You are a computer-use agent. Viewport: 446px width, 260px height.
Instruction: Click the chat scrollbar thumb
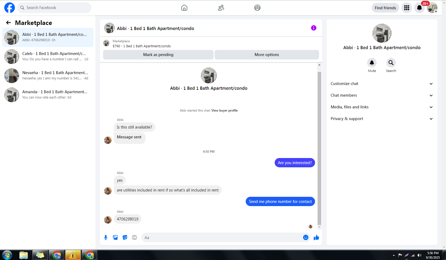pyautogui.click(x=319, y=148)
